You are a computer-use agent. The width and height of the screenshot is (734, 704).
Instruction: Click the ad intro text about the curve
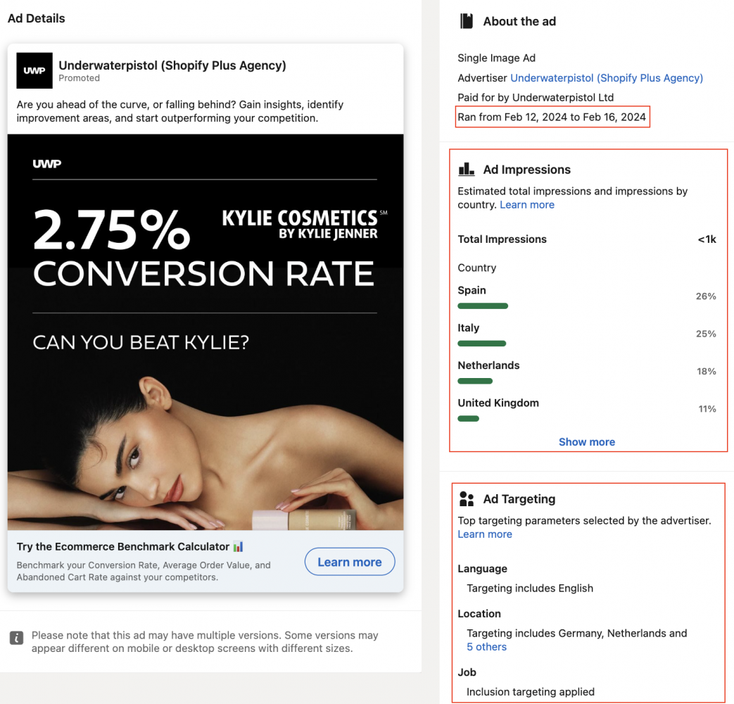tap(180, 111)
